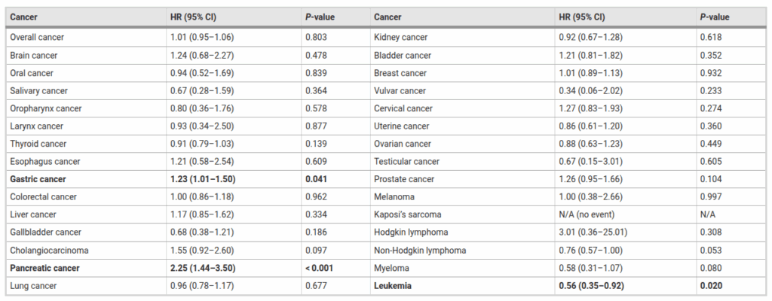Click the Leukemia P-value 0.020
This screenshot has width=772, height=301.
[712, 285]
